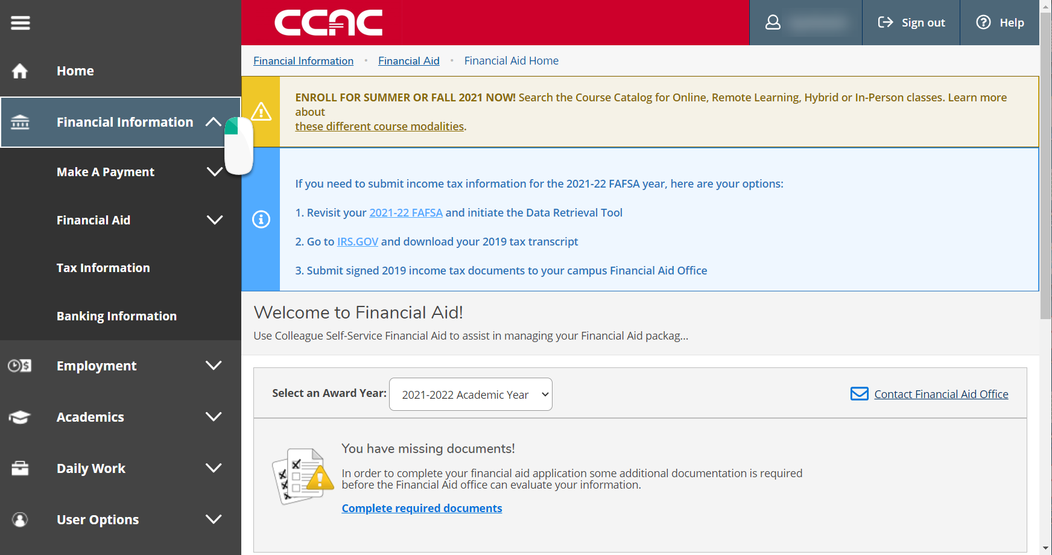Click the Employment clock icon

20,366
